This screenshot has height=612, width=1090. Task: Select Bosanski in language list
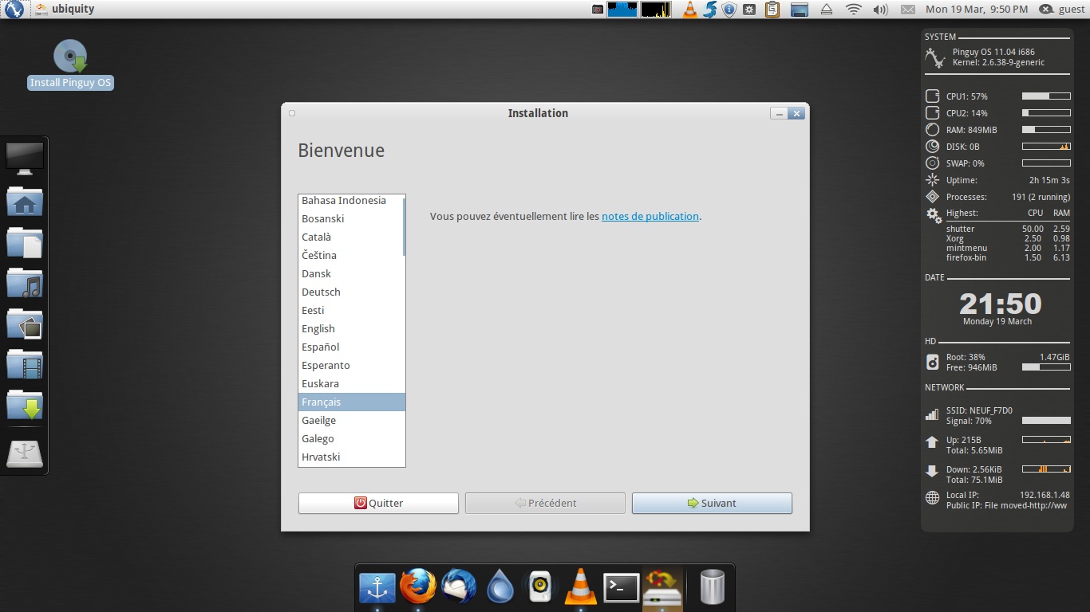click(x=351, y=218)
